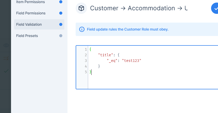Click the checklist icon in dimmed sidebar
Viewport: 218px width, 113px height.
click(6, 58)
